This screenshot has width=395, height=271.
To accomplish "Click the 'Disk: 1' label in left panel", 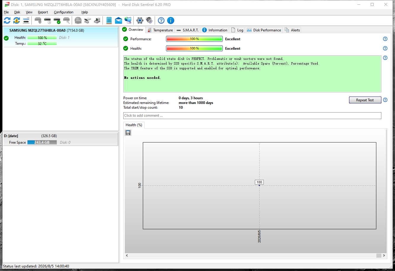I will [64, 38].
